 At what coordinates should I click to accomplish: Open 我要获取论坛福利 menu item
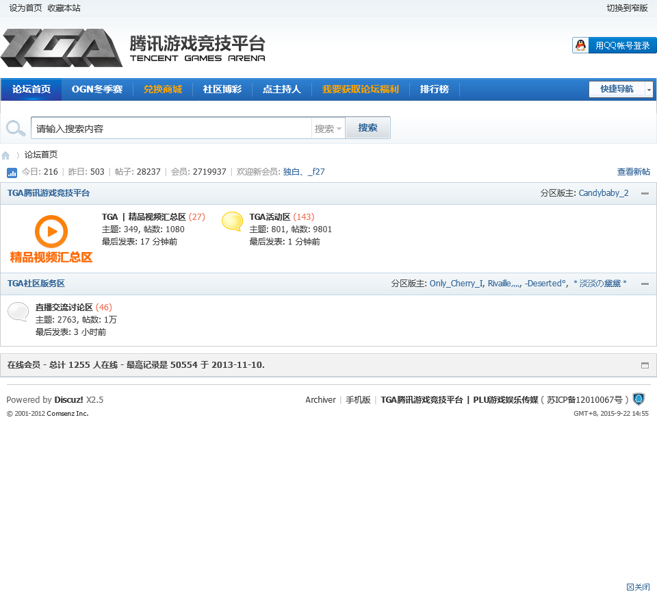[361, 89]
